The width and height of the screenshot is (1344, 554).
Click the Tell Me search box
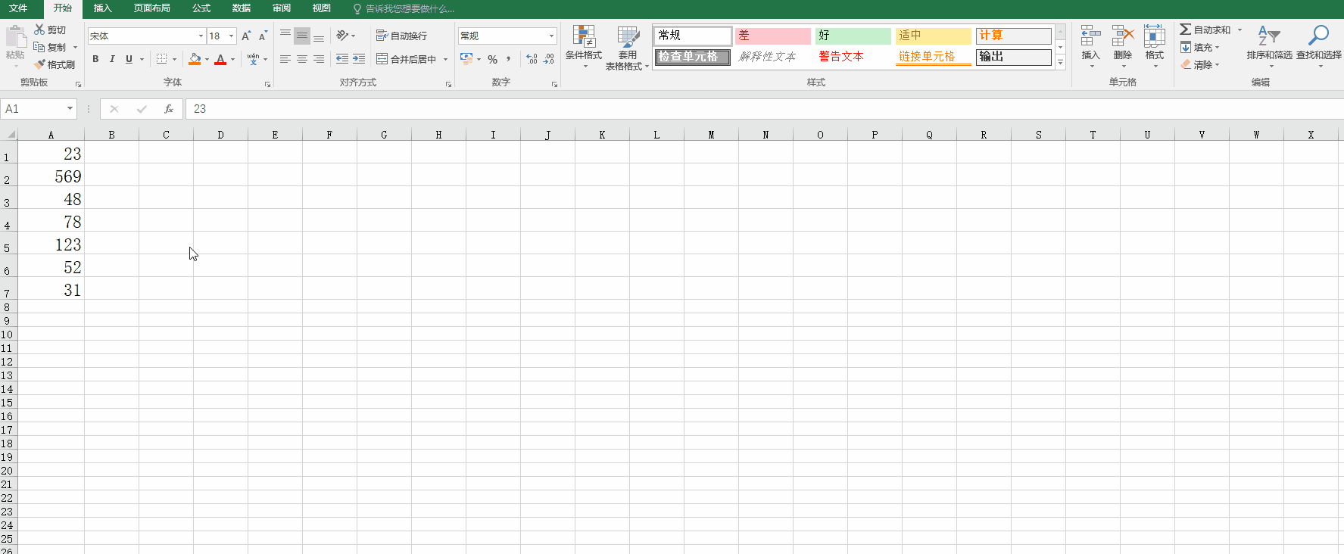(404, 8)
